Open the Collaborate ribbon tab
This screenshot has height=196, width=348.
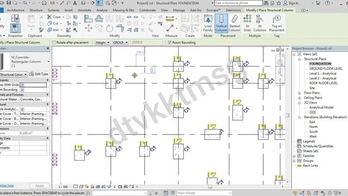click(x=147, y=10)
